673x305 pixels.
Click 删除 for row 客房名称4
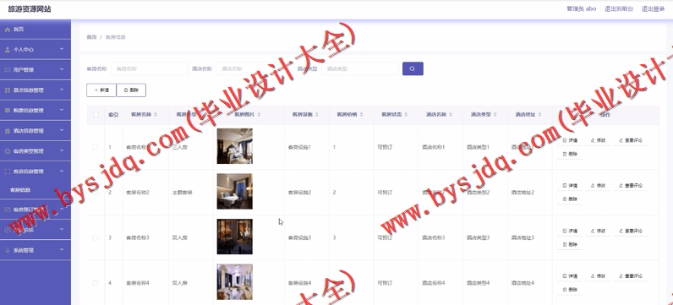[x=570, y=290]
